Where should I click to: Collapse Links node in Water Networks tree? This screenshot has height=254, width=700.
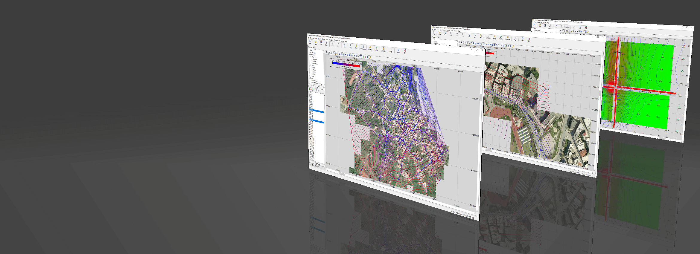(311, 66)
